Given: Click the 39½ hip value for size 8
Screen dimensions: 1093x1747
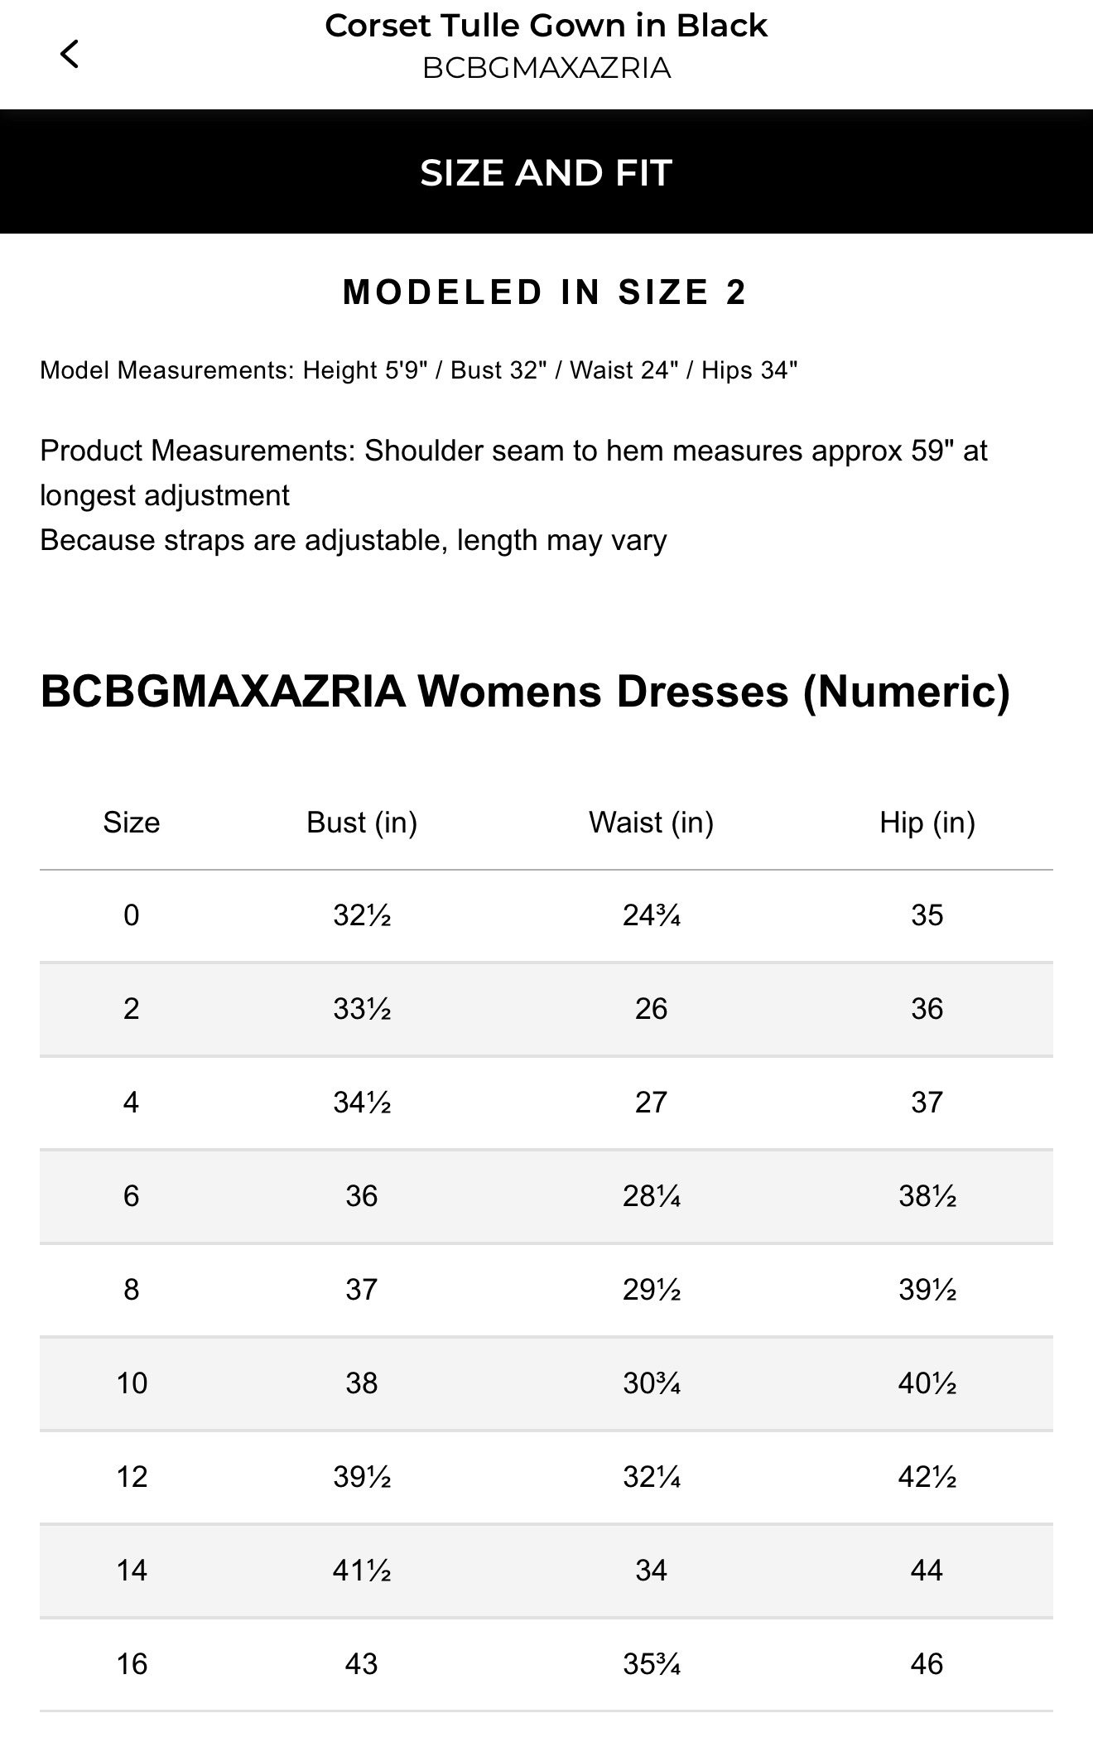Looking at the screenshot, I should pos(927,1290).
